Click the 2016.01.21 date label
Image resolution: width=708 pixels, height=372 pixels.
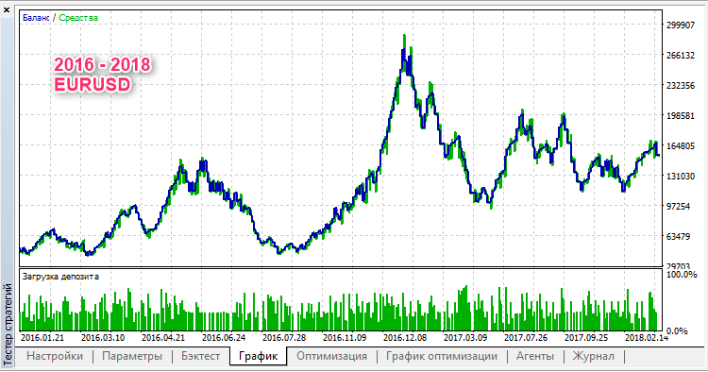42,338
